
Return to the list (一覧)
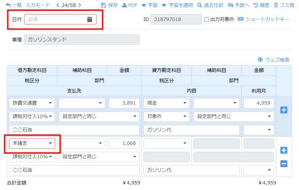pos(14,5)
